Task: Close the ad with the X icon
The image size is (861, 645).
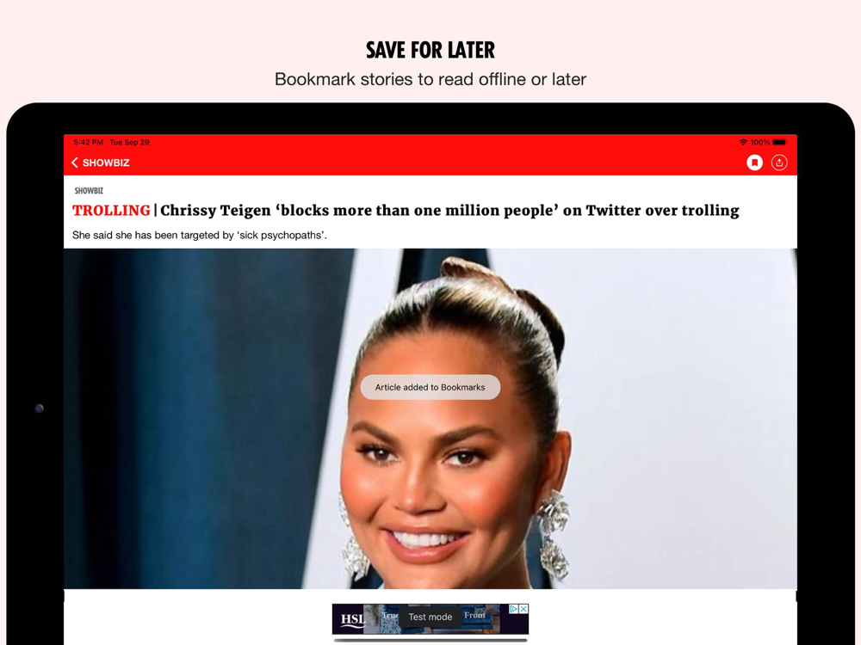Action: (x=523, y=609)
